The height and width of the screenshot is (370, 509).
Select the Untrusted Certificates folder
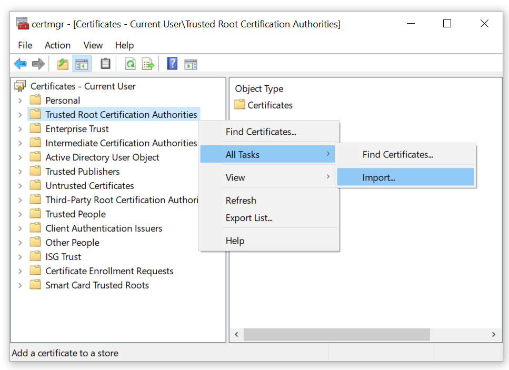pyautogui.click(x=89, y=186)
